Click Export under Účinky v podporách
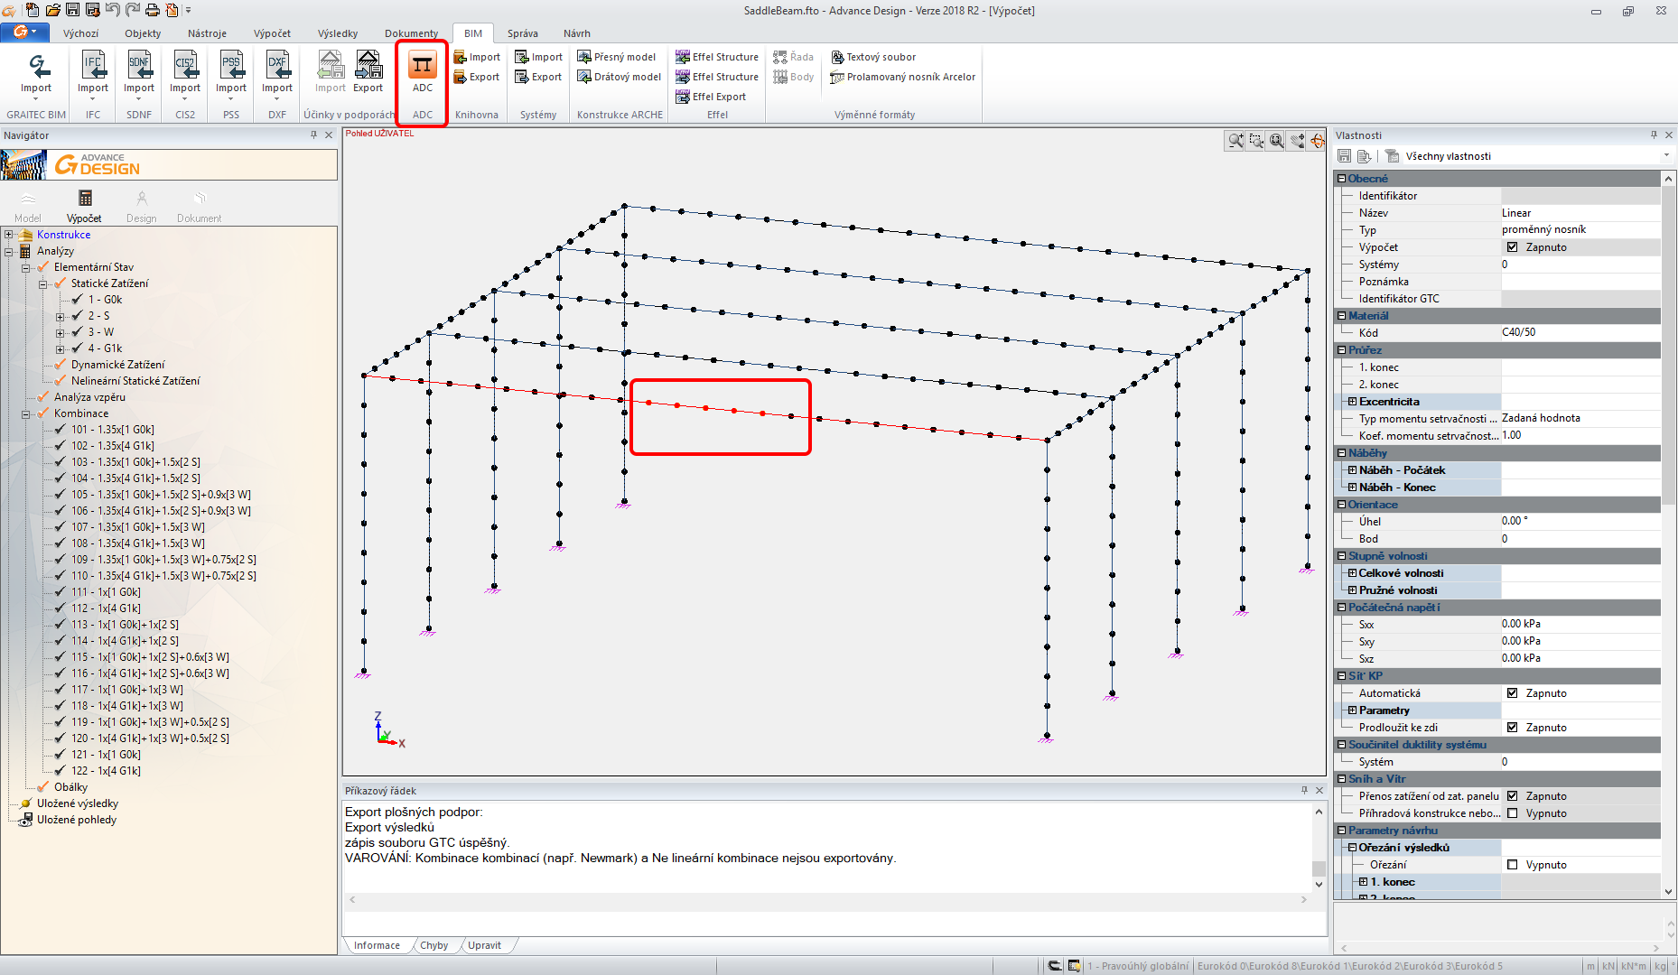The image size is (1678, 975). tap(368, 72)
